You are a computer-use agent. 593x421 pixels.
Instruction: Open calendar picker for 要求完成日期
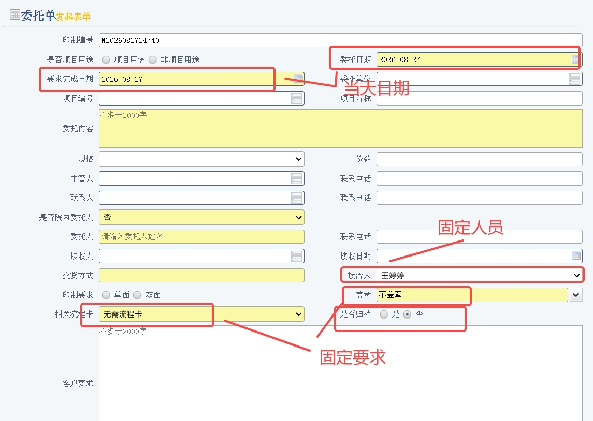[298, 79]
